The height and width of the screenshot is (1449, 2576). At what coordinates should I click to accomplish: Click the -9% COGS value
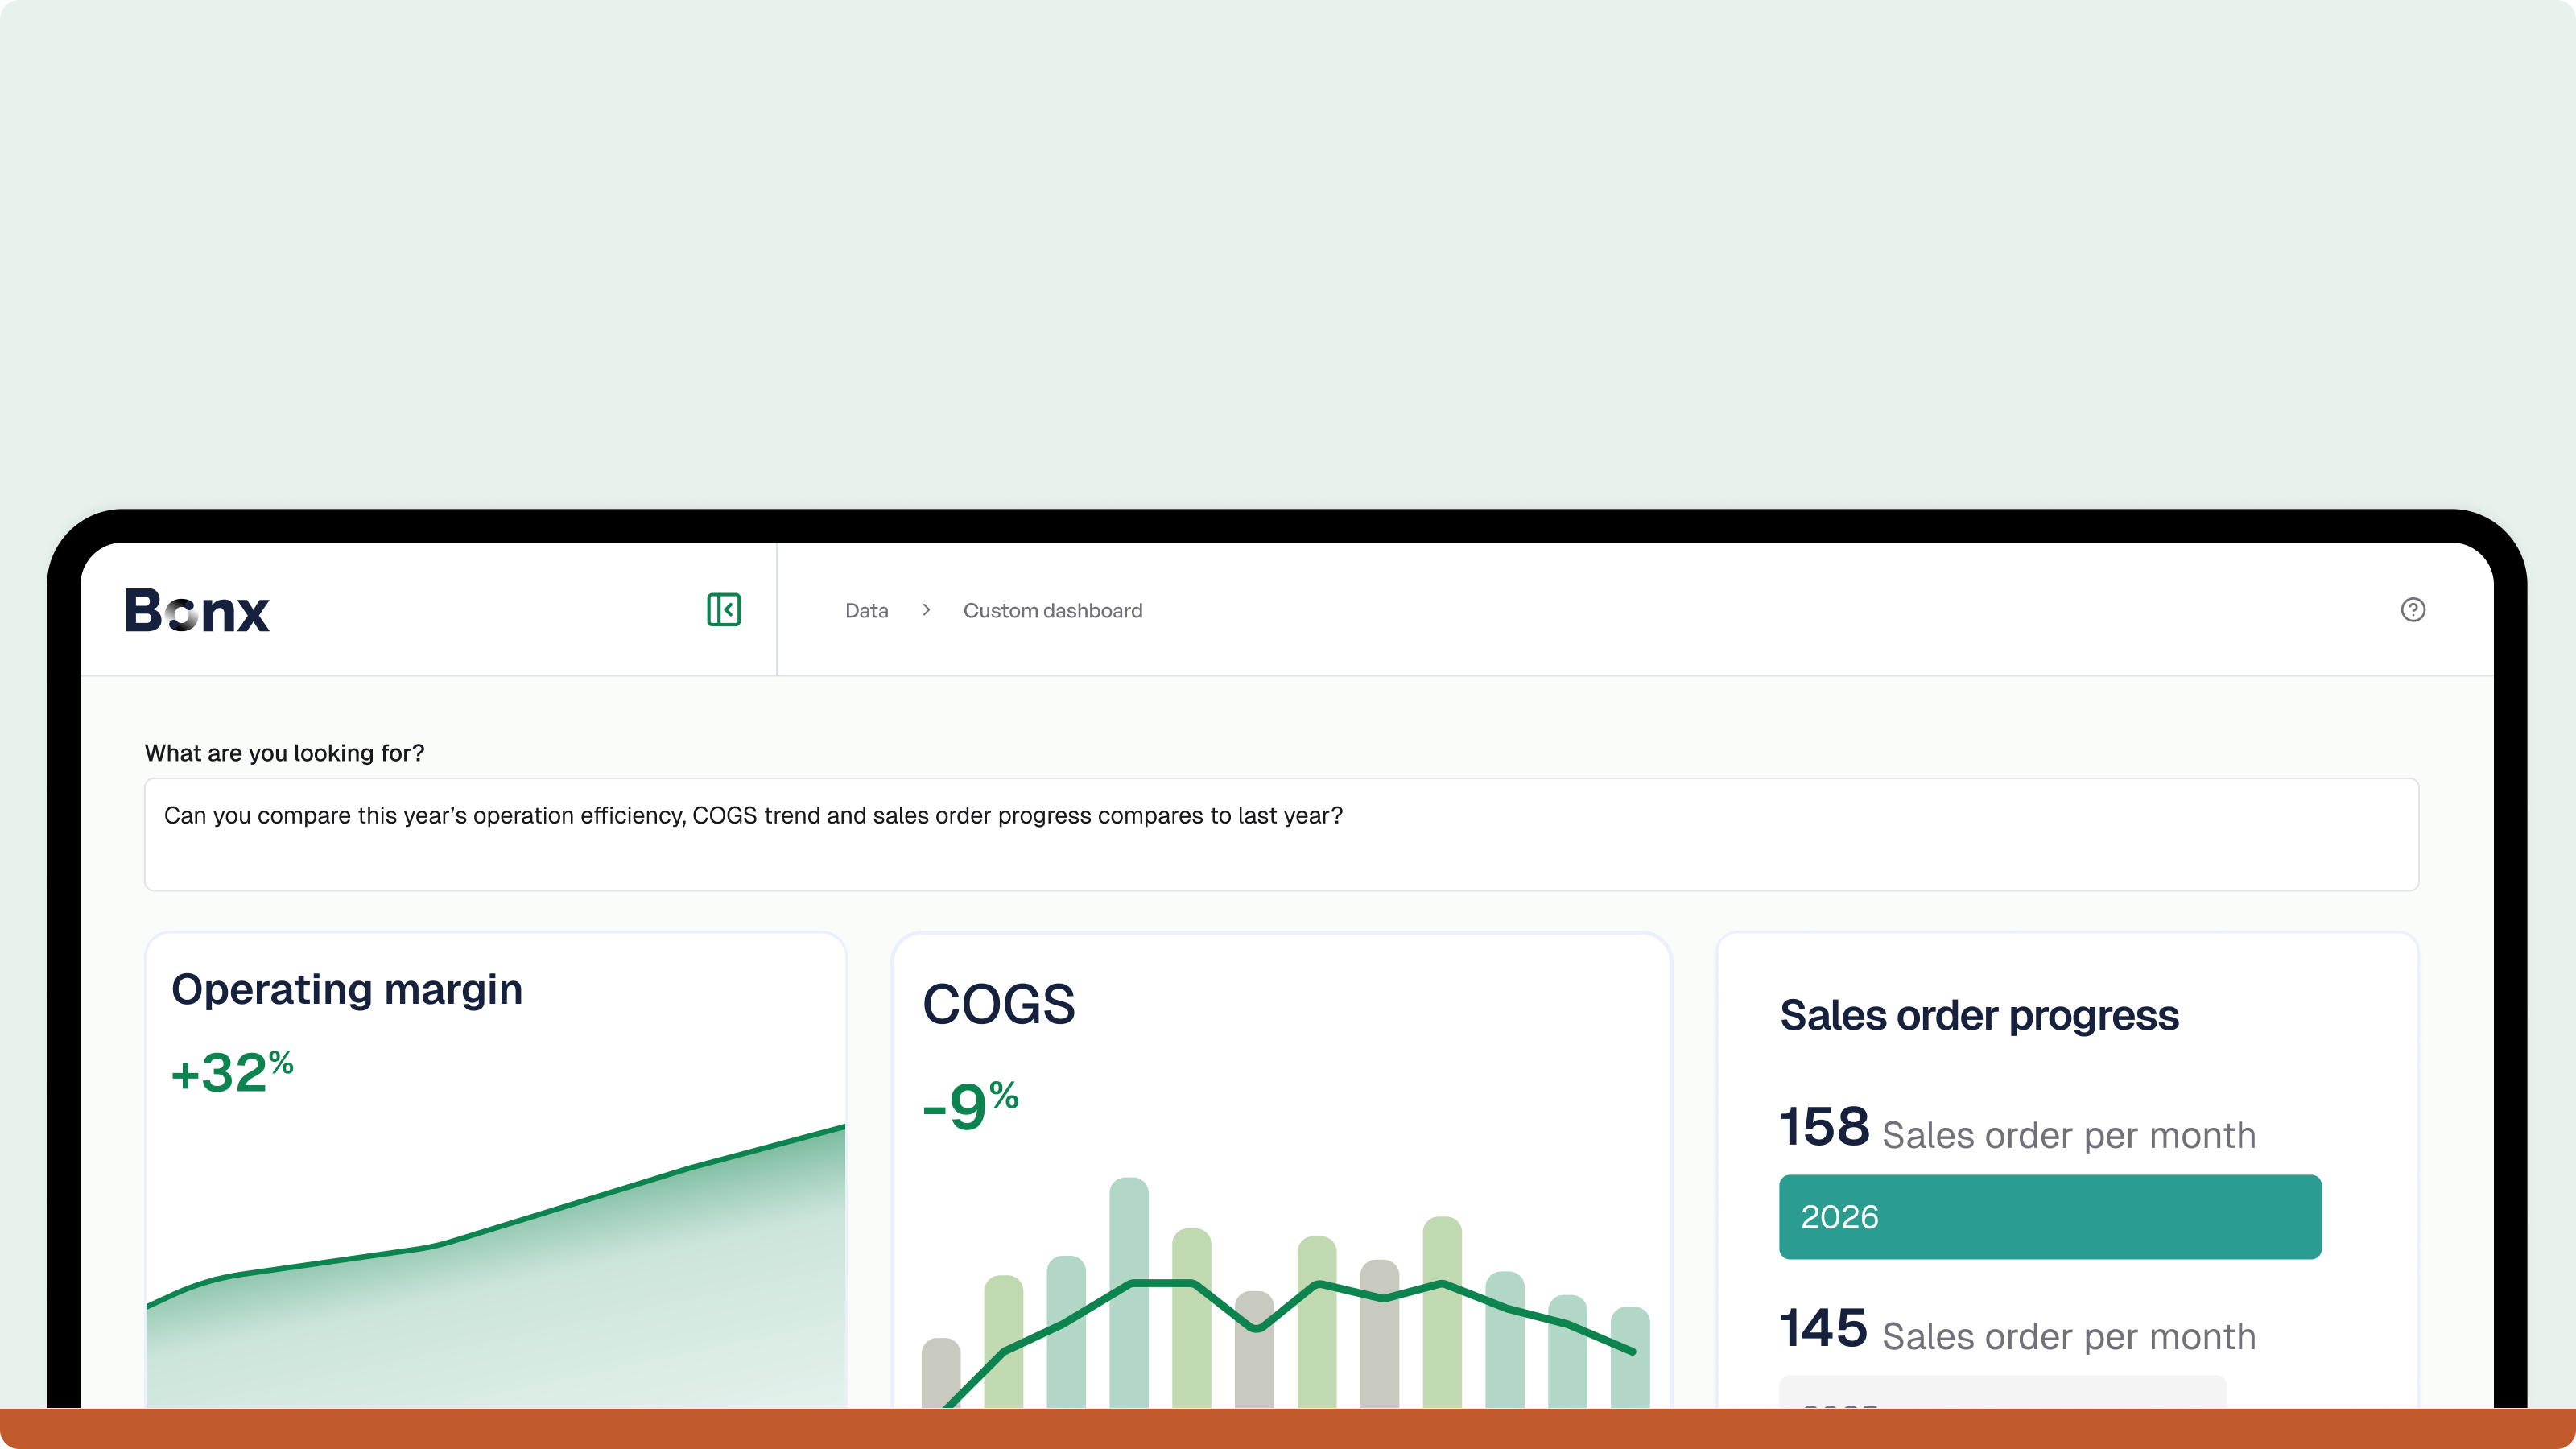pos(970,1105)
